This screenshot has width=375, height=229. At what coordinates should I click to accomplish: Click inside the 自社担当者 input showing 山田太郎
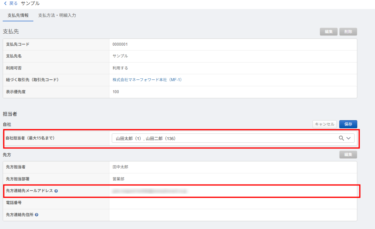210,138
